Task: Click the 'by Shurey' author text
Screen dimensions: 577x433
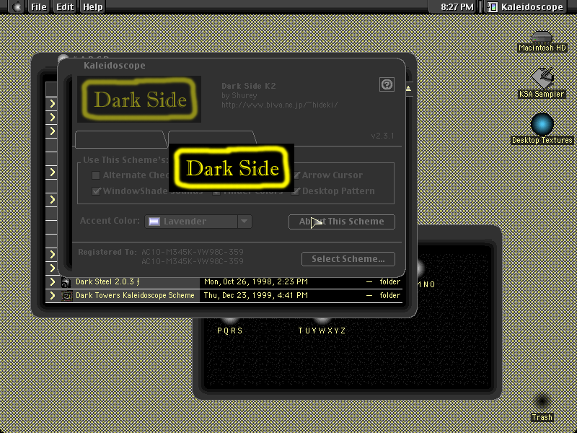Action: (239, 96)
